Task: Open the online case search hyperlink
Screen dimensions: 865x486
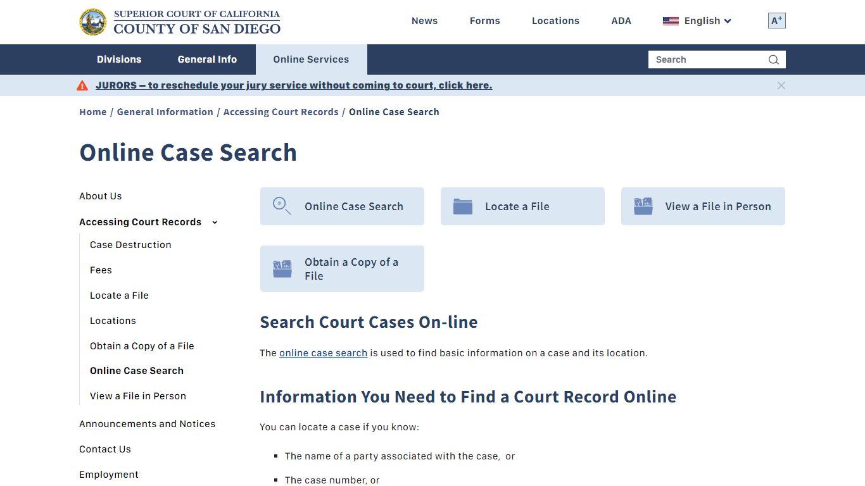Action: [x=323, y=352]
